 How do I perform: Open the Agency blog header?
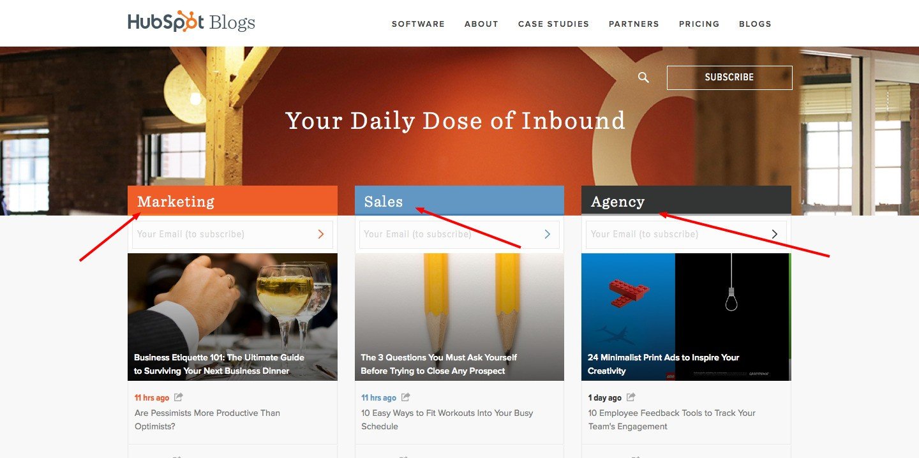pos(617,201)
